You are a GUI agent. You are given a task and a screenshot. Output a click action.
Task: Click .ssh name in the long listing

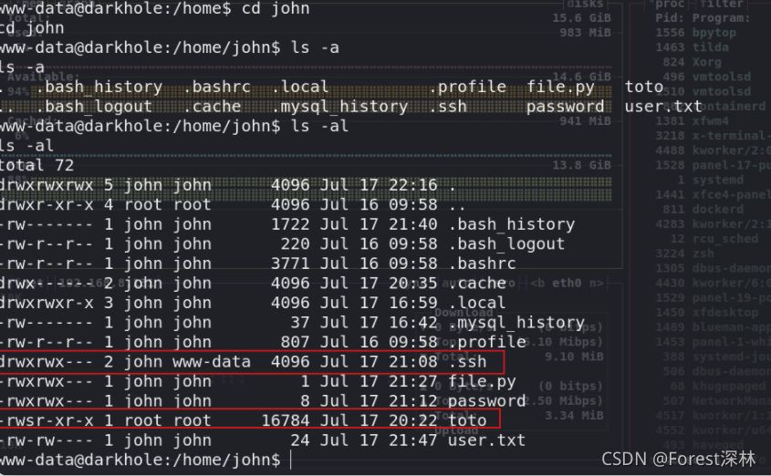[x=467, y=362]
